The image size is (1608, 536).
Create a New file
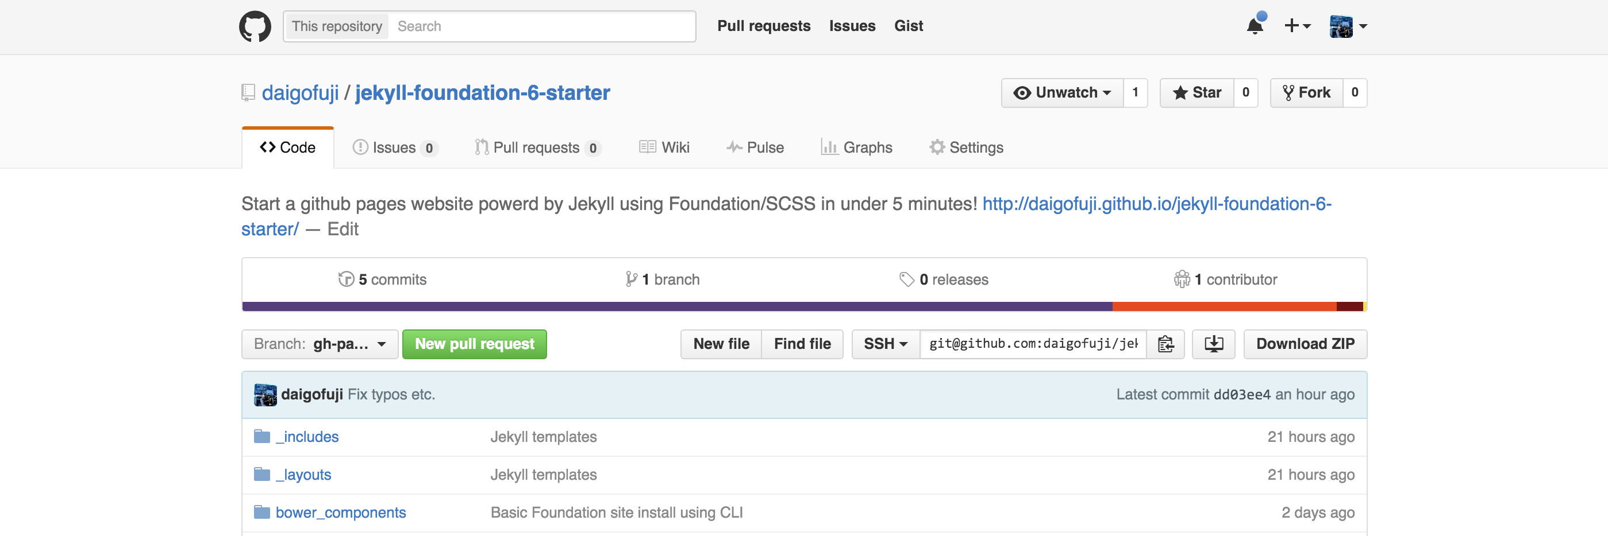[721, 344]
